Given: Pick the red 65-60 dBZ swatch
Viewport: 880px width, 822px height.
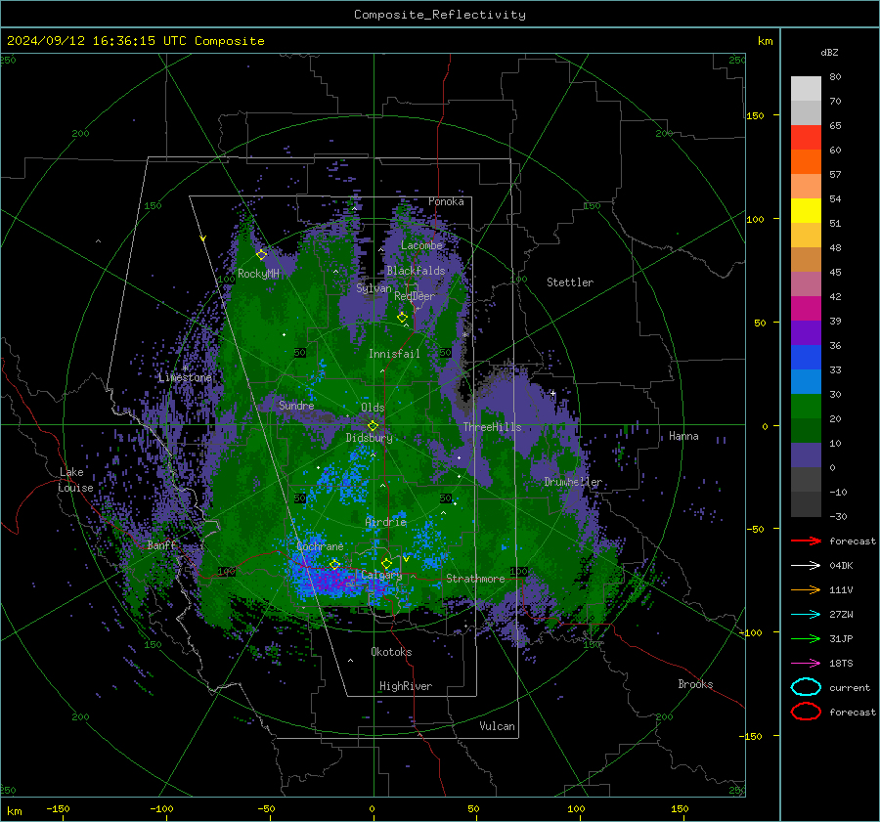Looking at the screenshot, I should [x=806, y=137].
